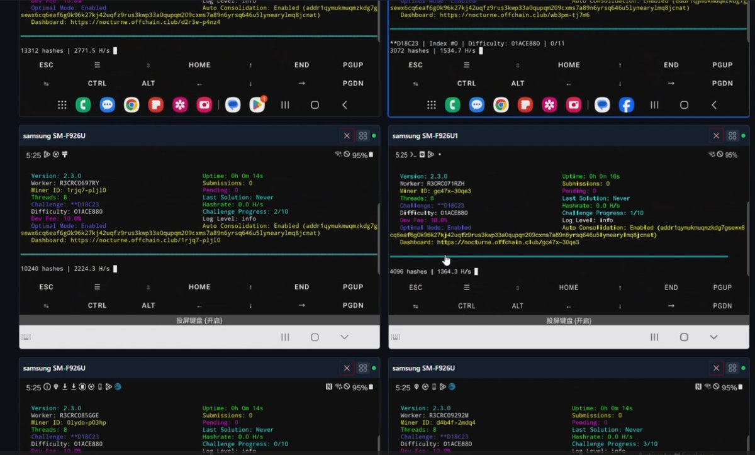The image size is (755, 455).
Task: Click the Miner ID 0lydo-p03hp text
Action: tap(69, 423)
